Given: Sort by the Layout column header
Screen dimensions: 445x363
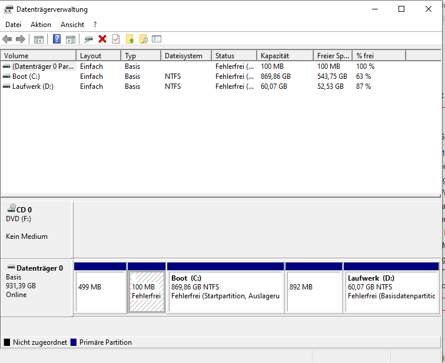Looking at the screenshot, I should click(x=98, y=55).
